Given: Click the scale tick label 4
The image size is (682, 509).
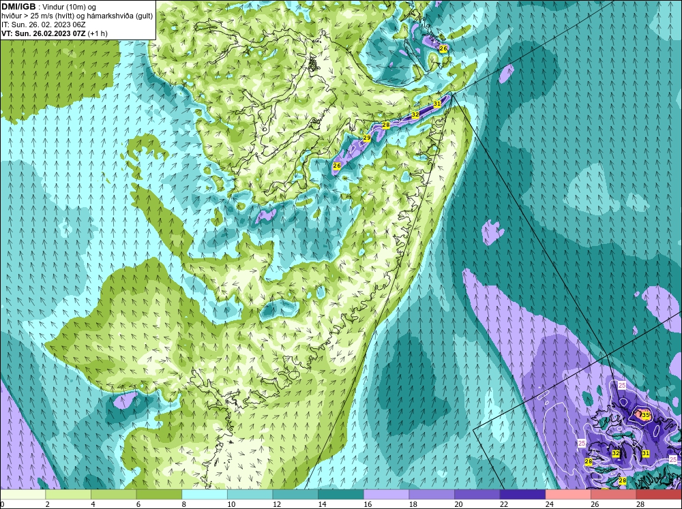Looking at the screenshot, I should tap(93, 504).
